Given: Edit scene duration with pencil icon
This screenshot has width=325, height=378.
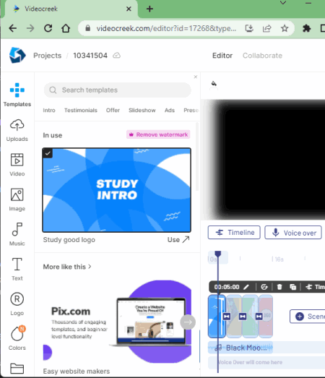Looking at the screenshot, I should [246, 287].
